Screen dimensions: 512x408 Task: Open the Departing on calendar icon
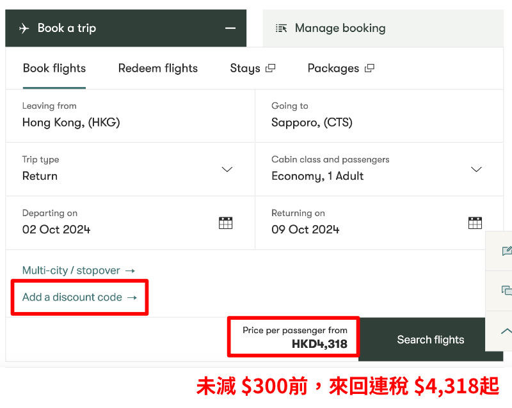tap(226, 223)
